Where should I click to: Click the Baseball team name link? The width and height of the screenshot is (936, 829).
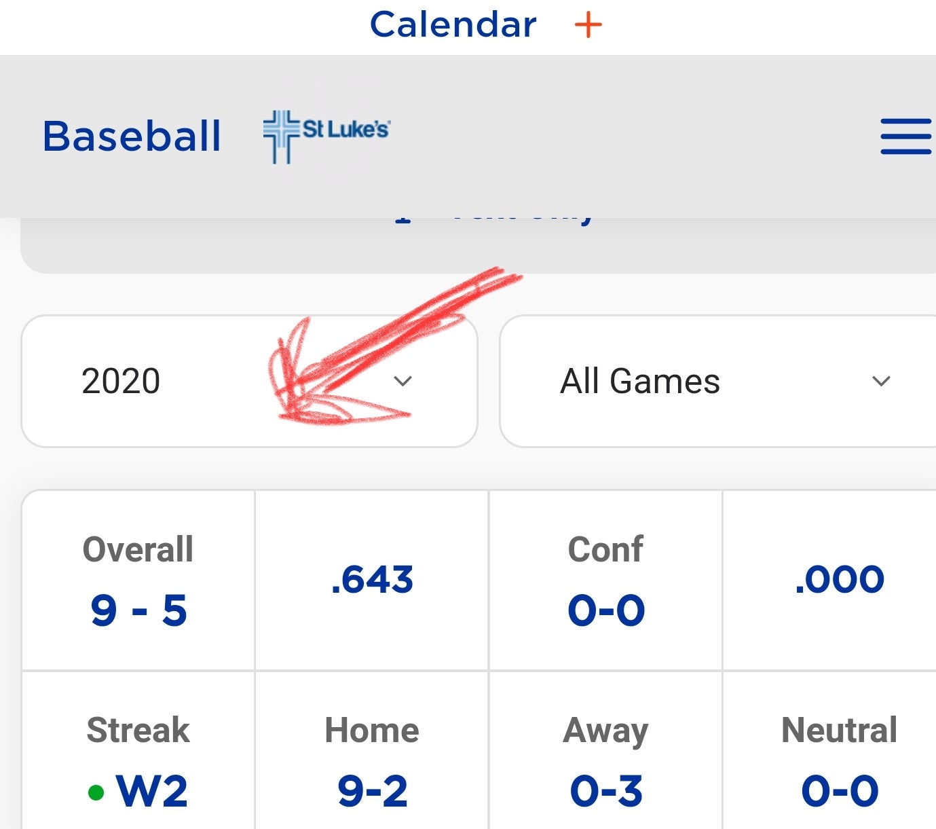(x=131, y=135)
